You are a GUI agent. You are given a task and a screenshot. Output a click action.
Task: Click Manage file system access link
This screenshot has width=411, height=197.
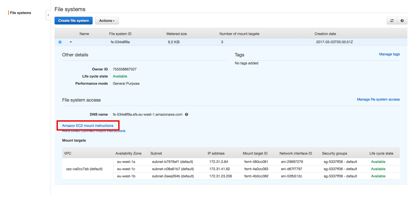click(378, 99)
